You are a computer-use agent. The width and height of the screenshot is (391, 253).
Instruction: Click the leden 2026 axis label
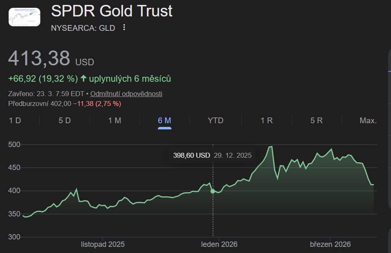click(x=219, y=244)
